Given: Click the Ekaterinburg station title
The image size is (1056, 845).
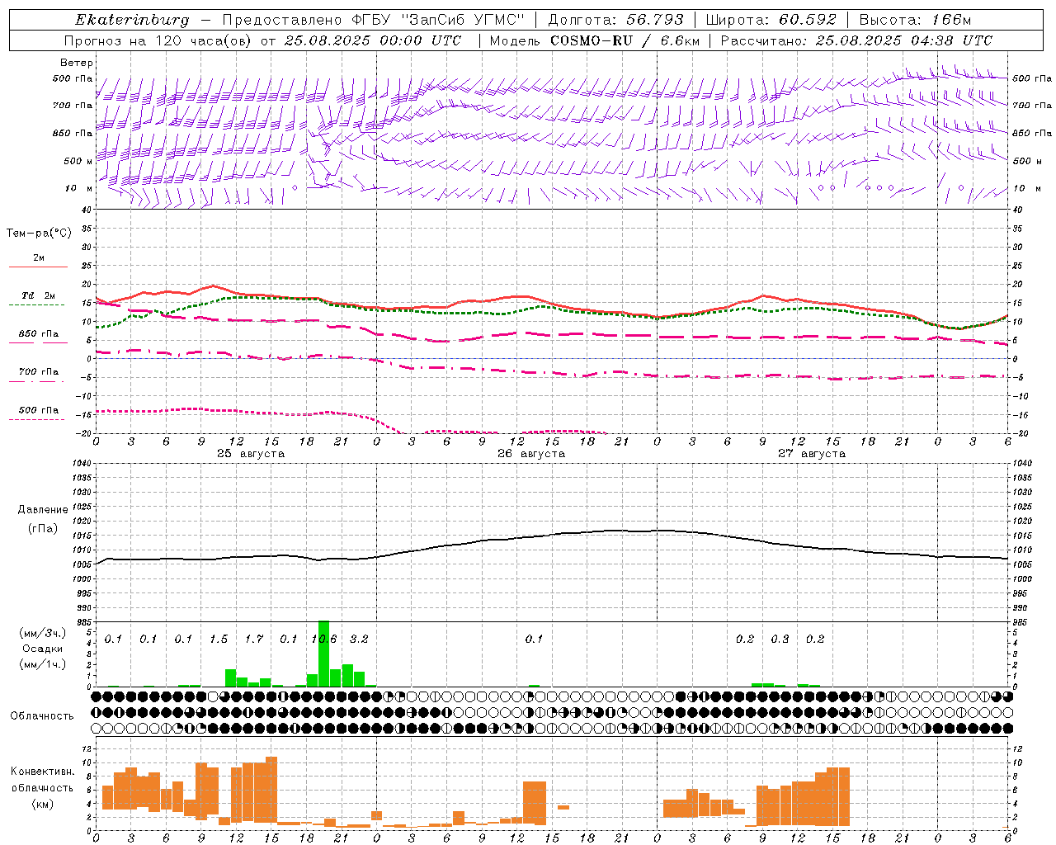Looking at the screenshot, I should pos(132,20).
